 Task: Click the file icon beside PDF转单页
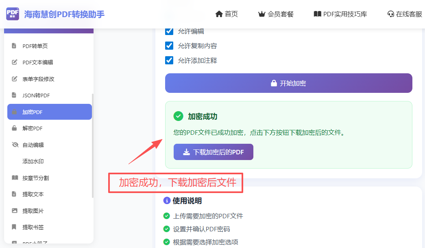14,46
